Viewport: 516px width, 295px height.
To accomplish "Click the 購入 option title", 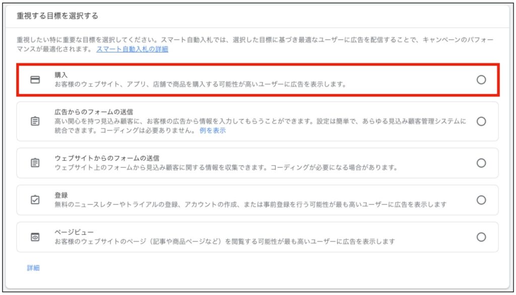I will click(61, 75).
